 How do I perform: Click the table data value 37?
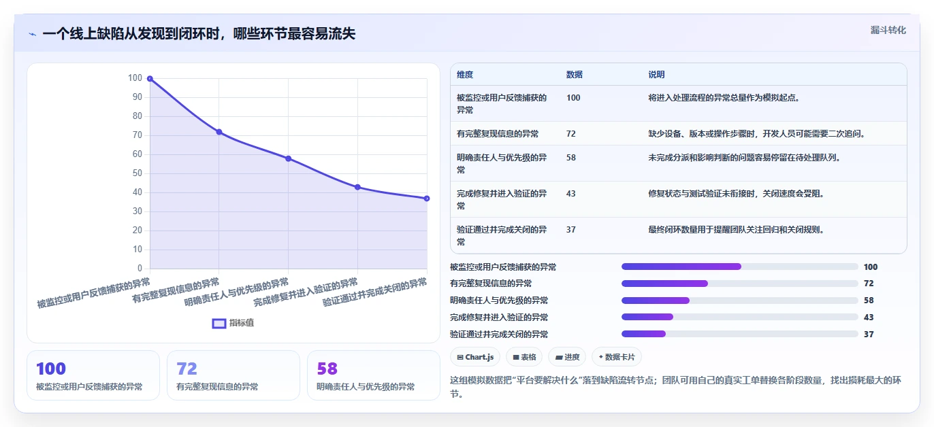coord(571,230)
